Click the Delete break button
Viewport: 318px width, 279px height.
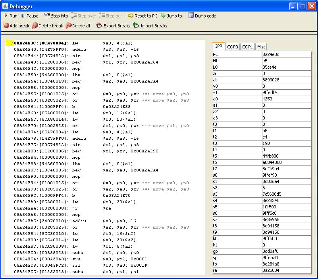pos(47,26)
